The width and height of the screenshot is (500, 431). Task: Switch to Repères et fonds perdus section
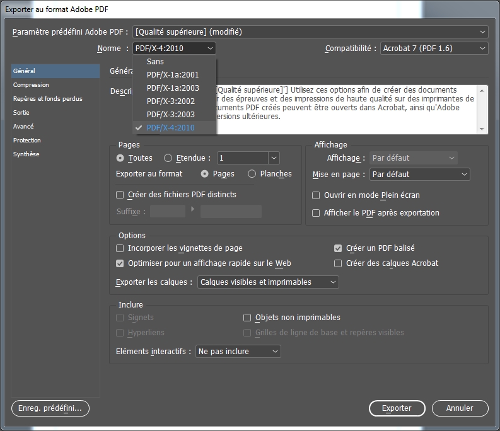click(x=55, y=99)
